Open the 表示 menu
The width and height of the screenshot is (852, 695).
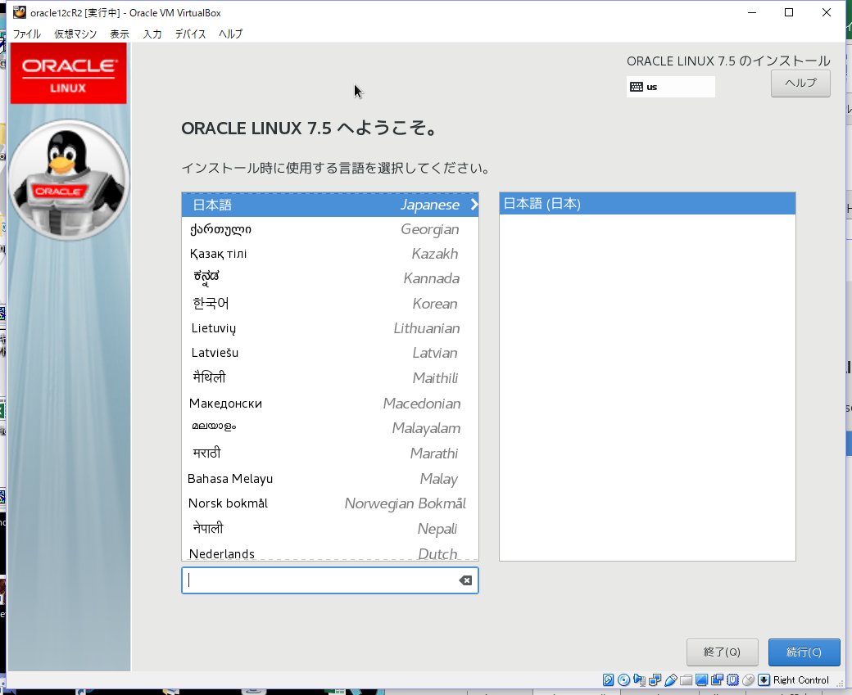[x=119, y=34]
